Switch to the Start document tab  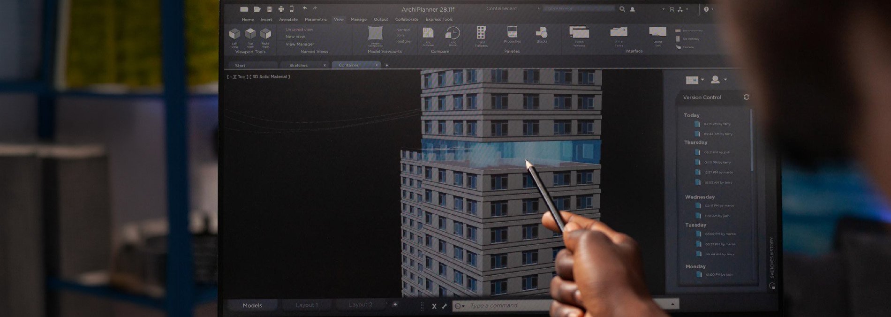click(x=252, y=65)
